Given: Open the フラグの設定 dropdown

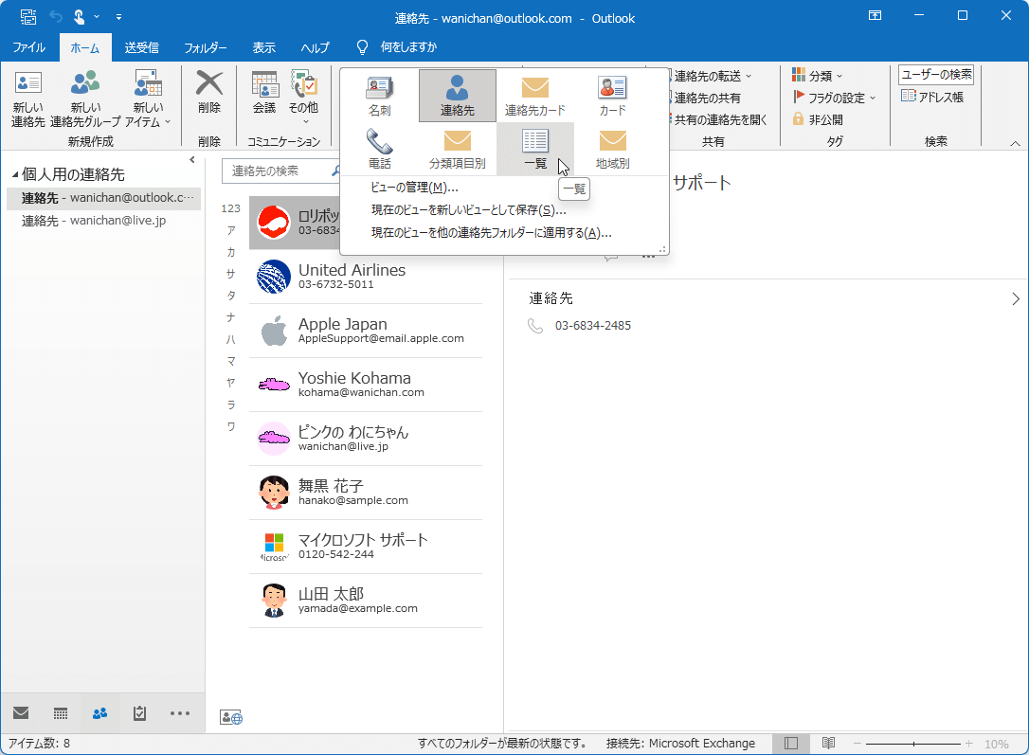Looking at the screenshot, I should pos(834,98).
